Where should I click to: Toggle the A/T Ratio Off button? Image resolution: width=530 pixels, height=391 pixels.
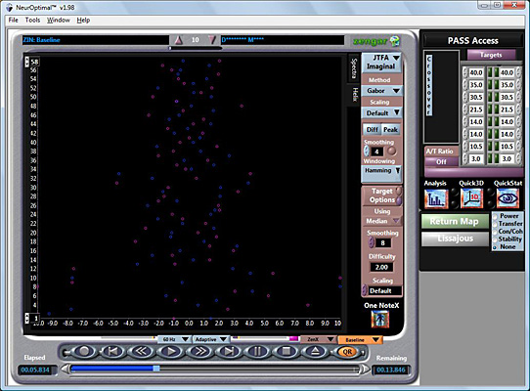pyautogui.click(x=441, y=162)
